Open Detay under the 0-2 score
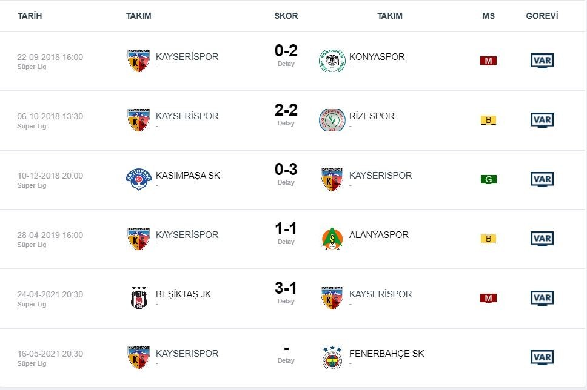This screenshot has width=587, height=390. tap(286, 64)
